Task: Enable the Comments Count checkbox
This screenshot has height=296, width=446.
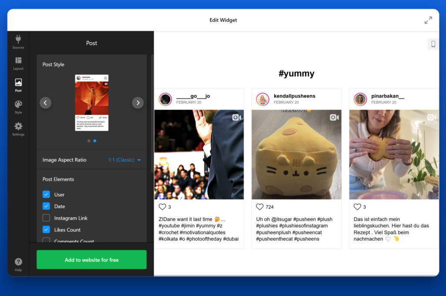Action: [x=47, y=240]
